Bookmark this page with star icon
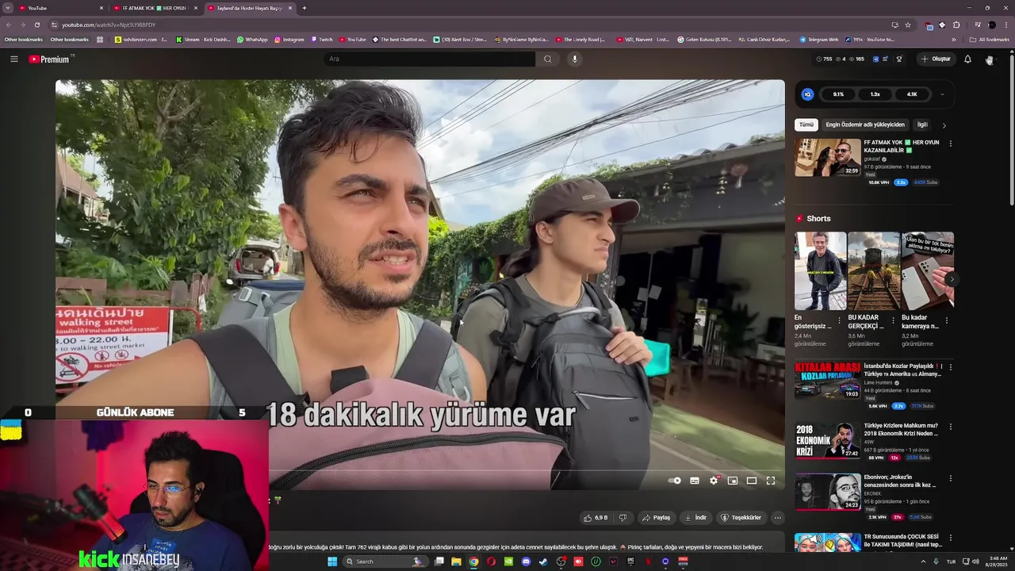Image resolution: width=1015 pixels, height=571 pixels. (x=908, y=25)
